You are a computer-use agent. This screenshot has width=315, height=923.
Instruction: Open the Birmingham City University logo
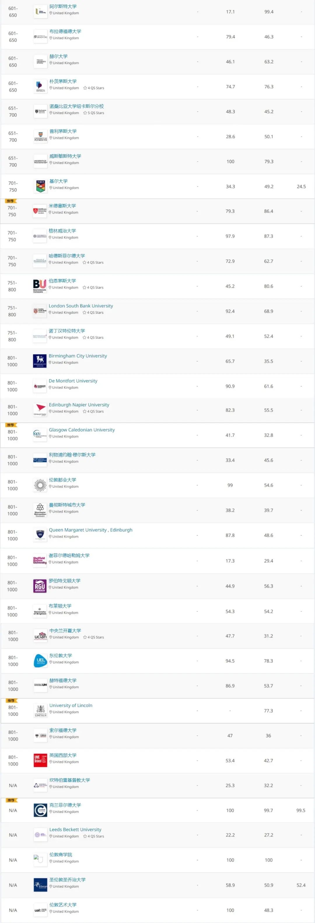40,361
